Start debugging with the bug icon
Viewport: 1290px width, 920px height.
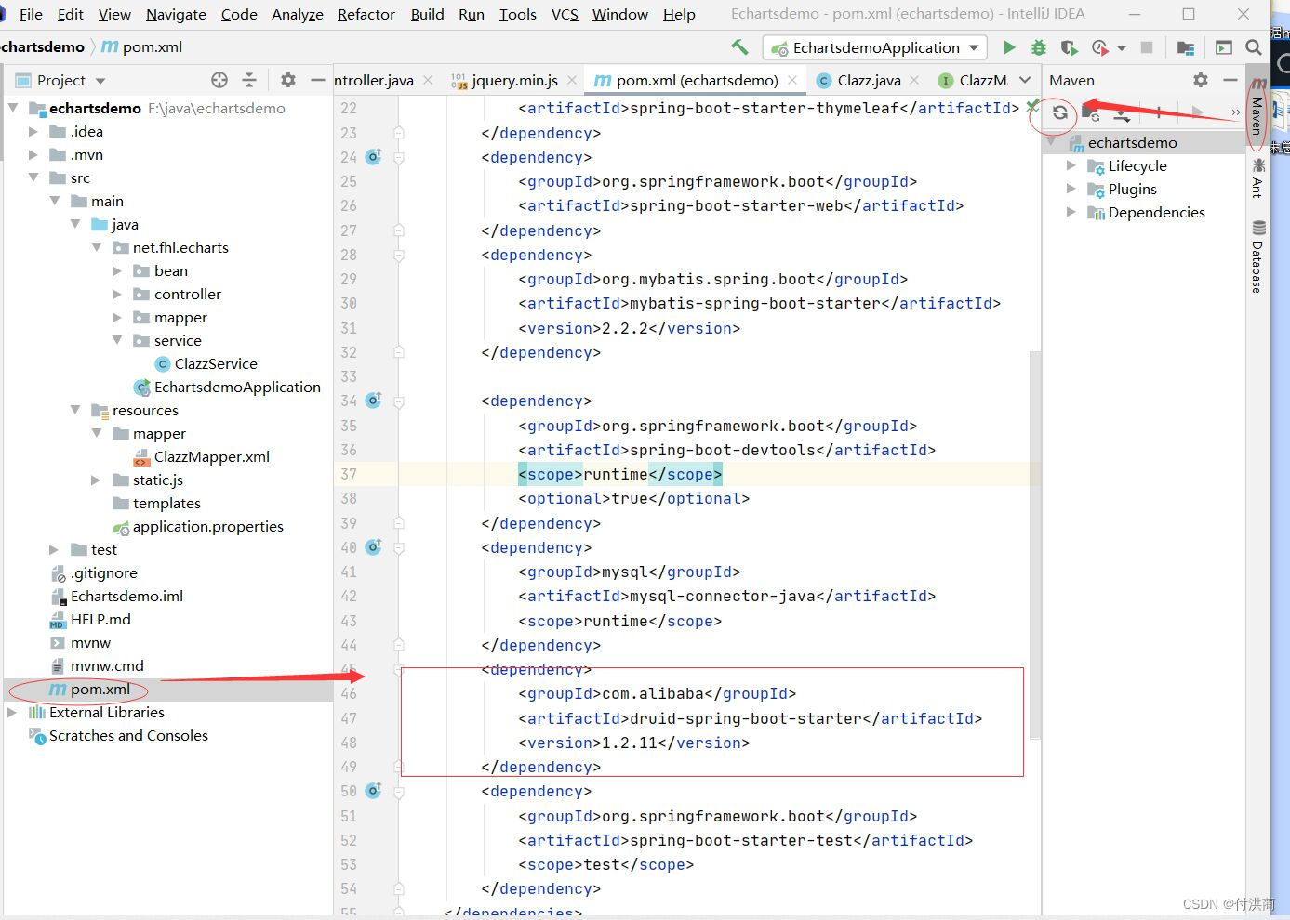coord(1039,47)
